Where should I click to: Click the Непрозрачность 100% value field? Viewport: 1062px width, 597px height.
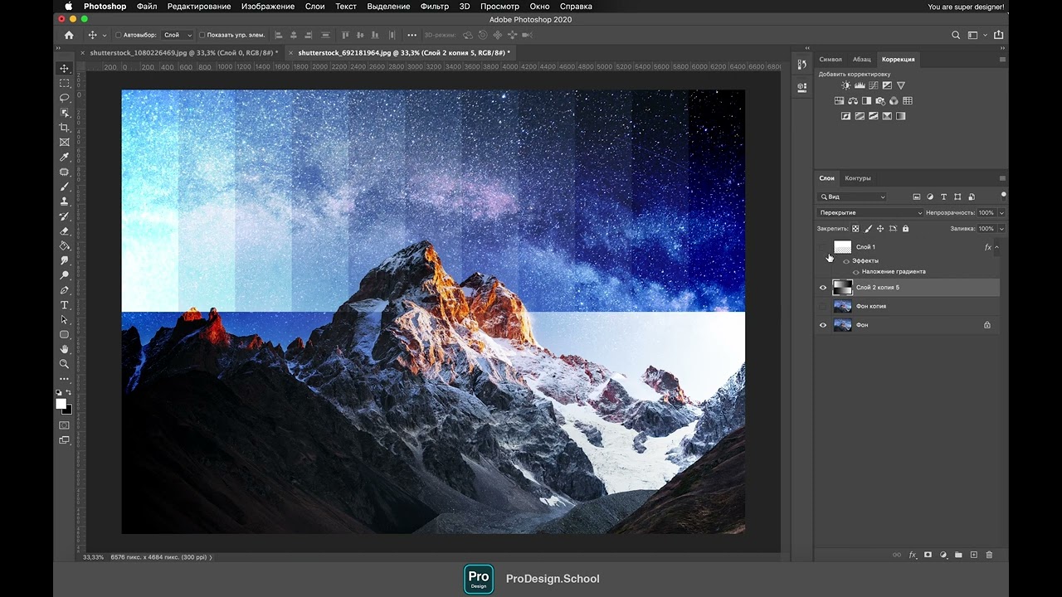pyautogui.click(x=986, y=213)
